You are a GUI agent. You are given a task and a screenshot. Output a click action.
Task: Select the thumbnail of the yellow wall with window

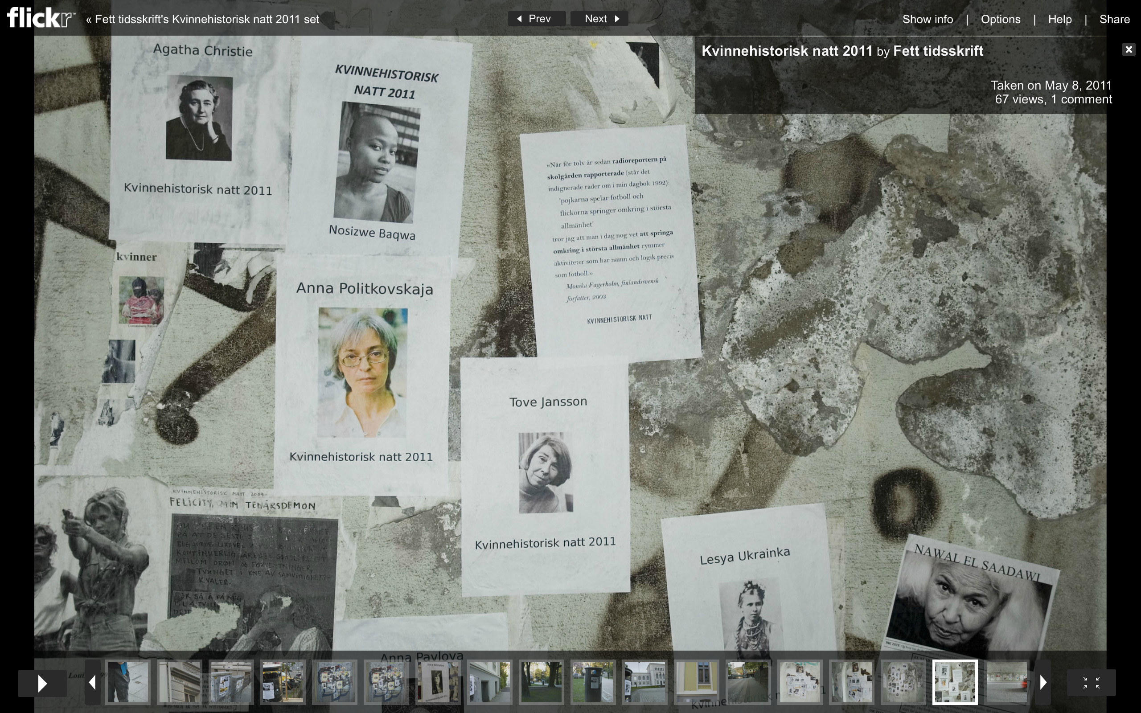696,682
